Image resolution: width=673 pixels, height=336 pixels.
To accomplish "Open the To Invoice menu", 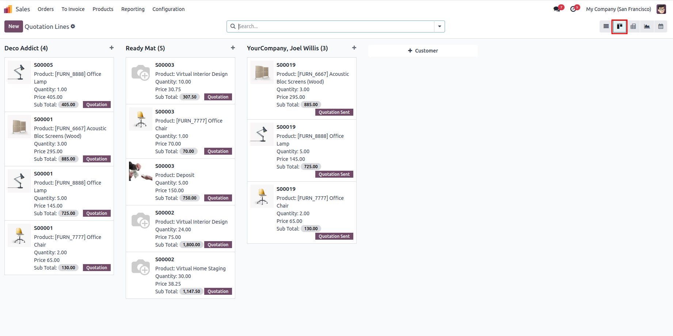I will pyautogui.click(x=73, y=9).
